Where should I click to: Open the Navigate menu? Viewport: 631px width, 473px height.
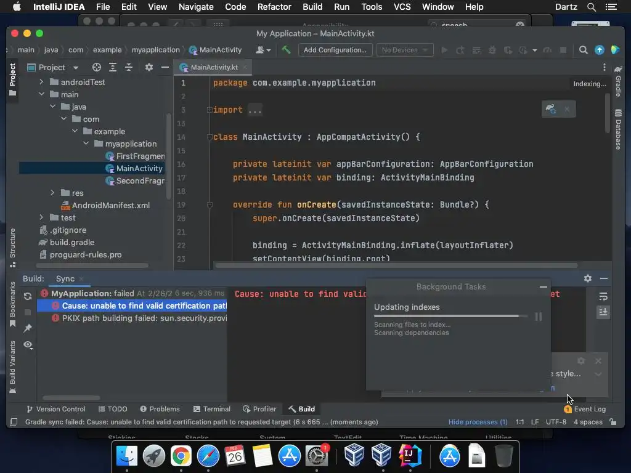196,7
